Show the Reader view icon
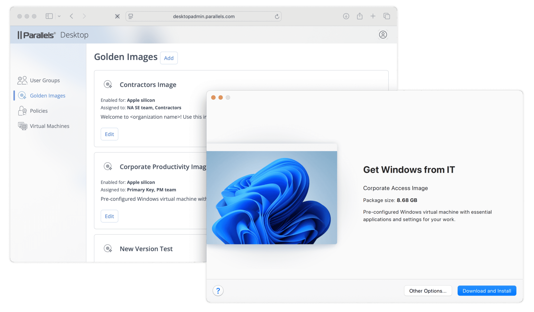Screen dimensions: 534x312 click(131, 16)
